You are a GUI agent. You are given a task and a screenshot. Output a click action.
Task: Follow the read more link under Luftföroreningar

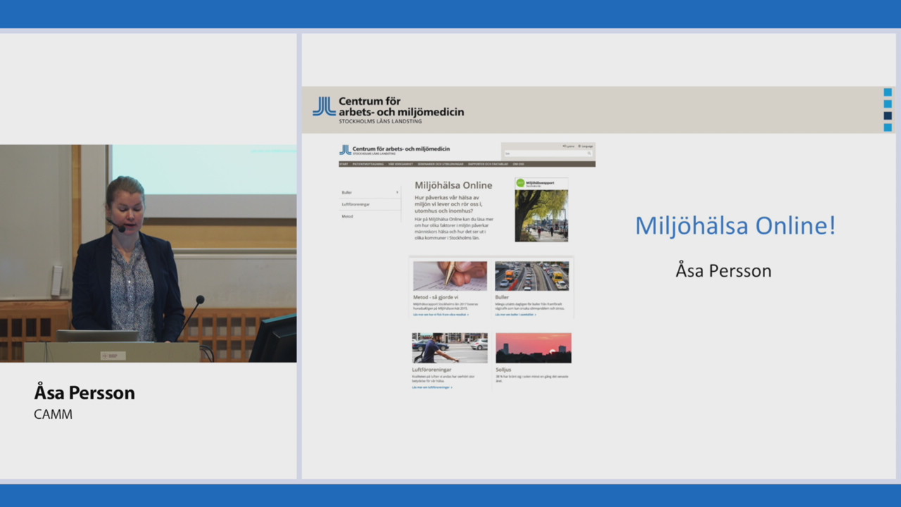point(431,387)
